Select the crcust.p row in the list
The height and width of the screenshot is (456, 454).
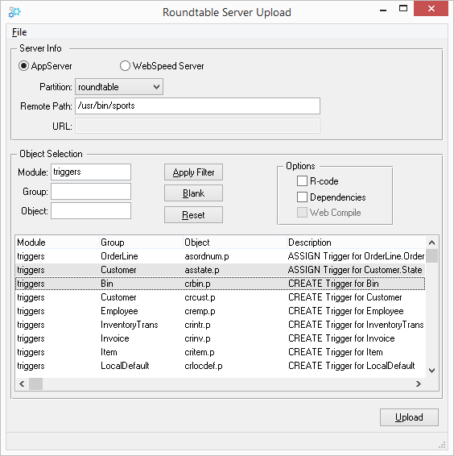[x=220, y=297]
